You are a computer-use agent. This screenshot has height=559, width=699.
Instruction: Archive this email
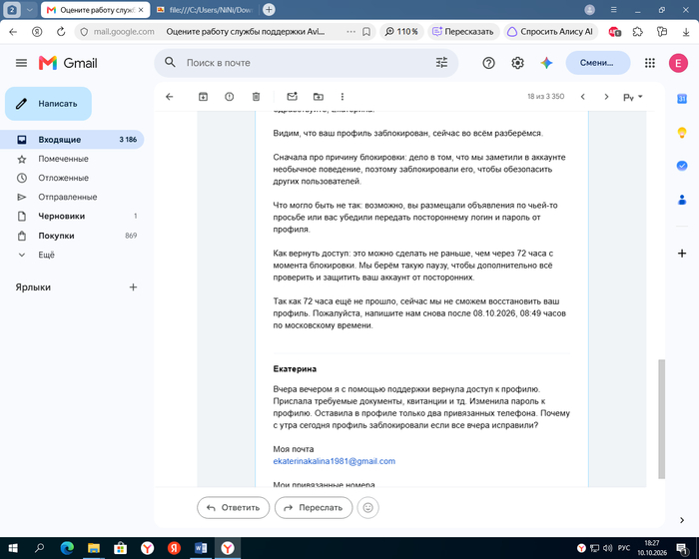tap(203, 96)
